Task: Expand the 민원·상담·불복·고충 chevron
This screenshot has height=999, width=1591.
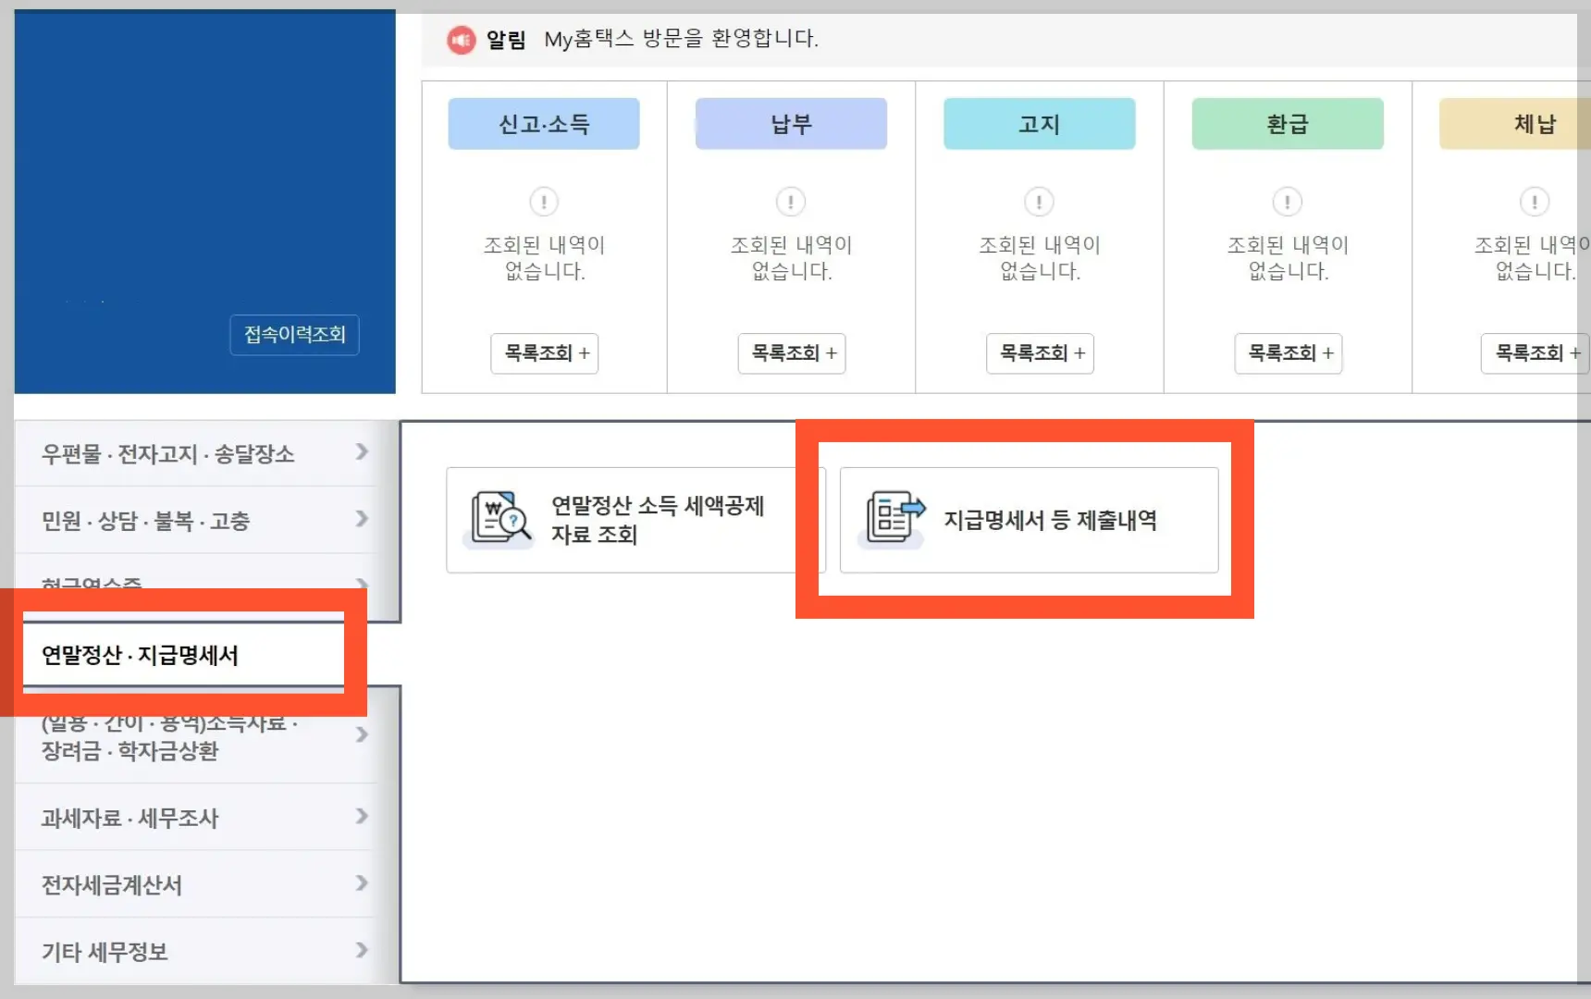Action: [361, 519]
